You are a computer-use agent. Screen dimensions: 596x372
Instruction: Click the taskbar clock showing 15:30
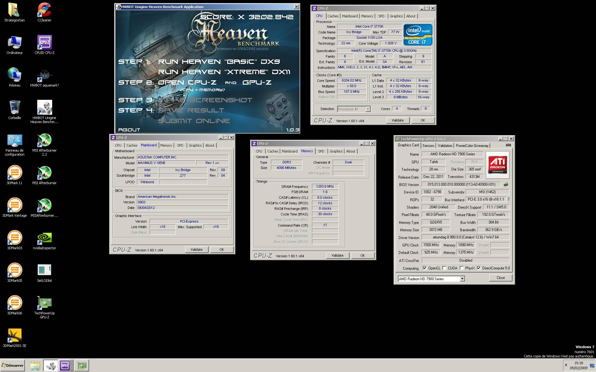pos(579,365)
